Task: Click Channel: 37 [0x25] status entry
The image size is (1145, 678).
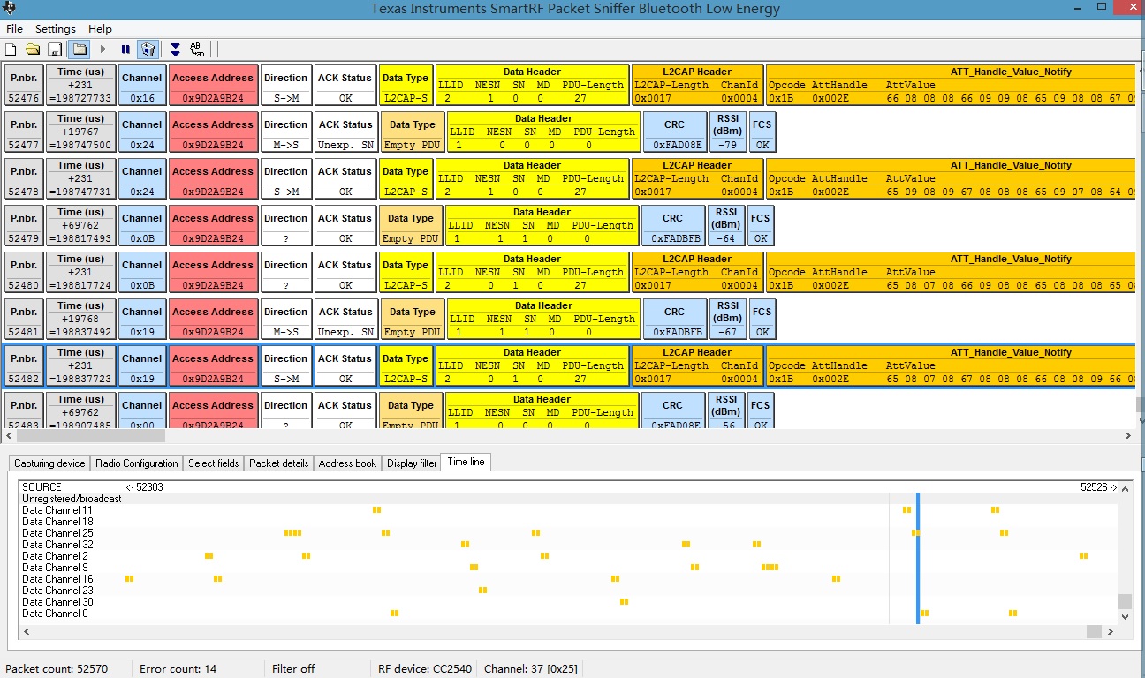Action: click(x=531, y=669)
